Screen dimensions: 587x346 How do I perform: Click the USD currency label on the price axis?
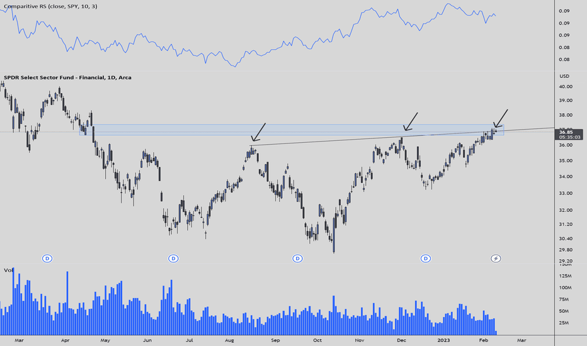click(x=564, y=76)
